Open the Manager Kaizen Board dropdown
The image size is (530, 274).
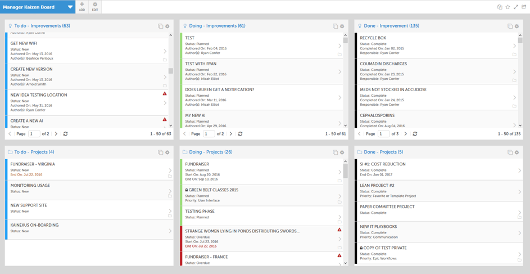tap(70, 7)
